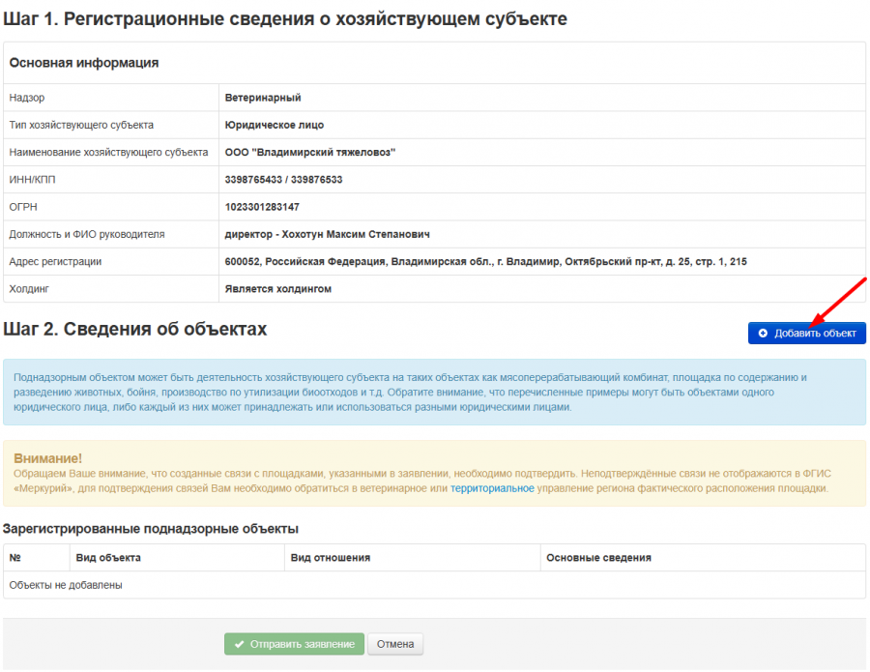This screenshot has height=672, width=870.
Task: Select the Юридическое лицо subject type value
Action: (274, 125)
